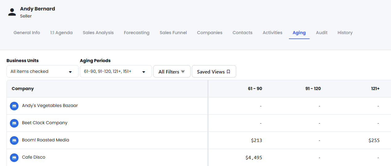Viewport: 391px width, 166px height.
Task: Click the store icon beside Andy's Vegetables Bazaar
Action: click(14, 106)
